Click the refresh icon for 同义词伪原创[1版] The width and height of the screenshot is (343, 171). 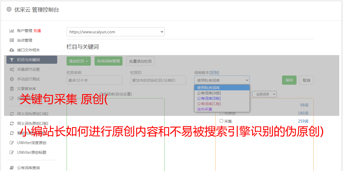click(x=12, y=114)
